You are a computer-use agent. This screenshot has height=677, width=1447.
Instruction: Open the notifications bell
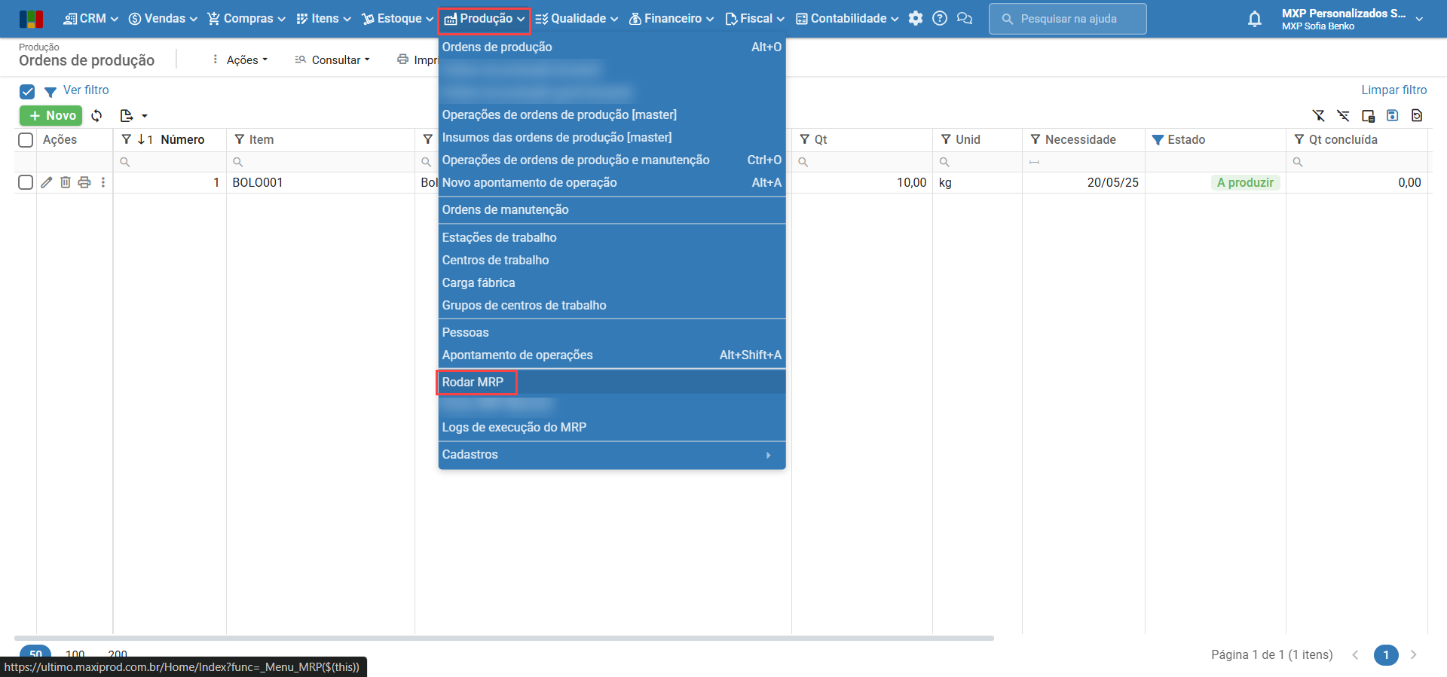pyautogui.click(x=1255, y=19)
